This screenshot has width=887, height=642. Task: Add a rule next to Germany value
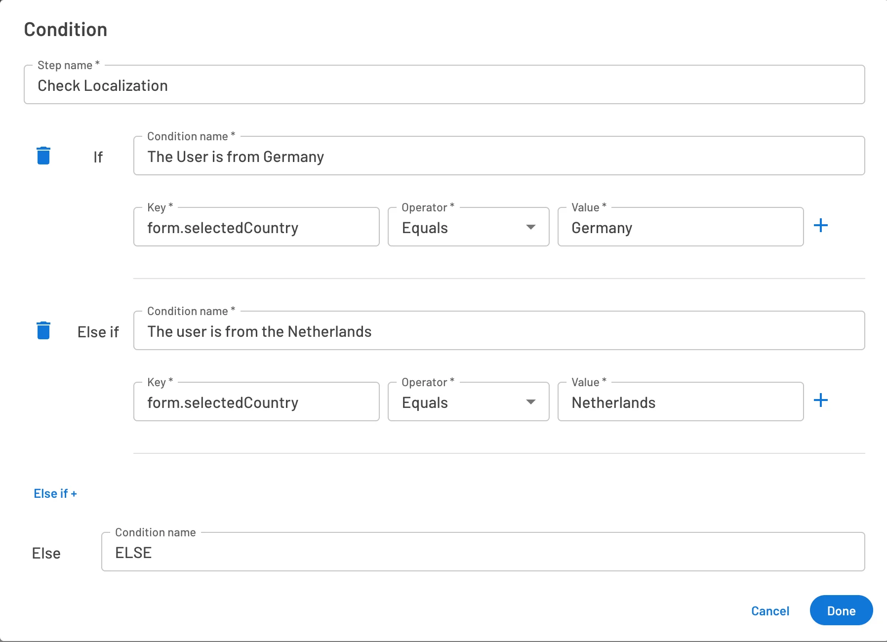(x=820, y=226)
